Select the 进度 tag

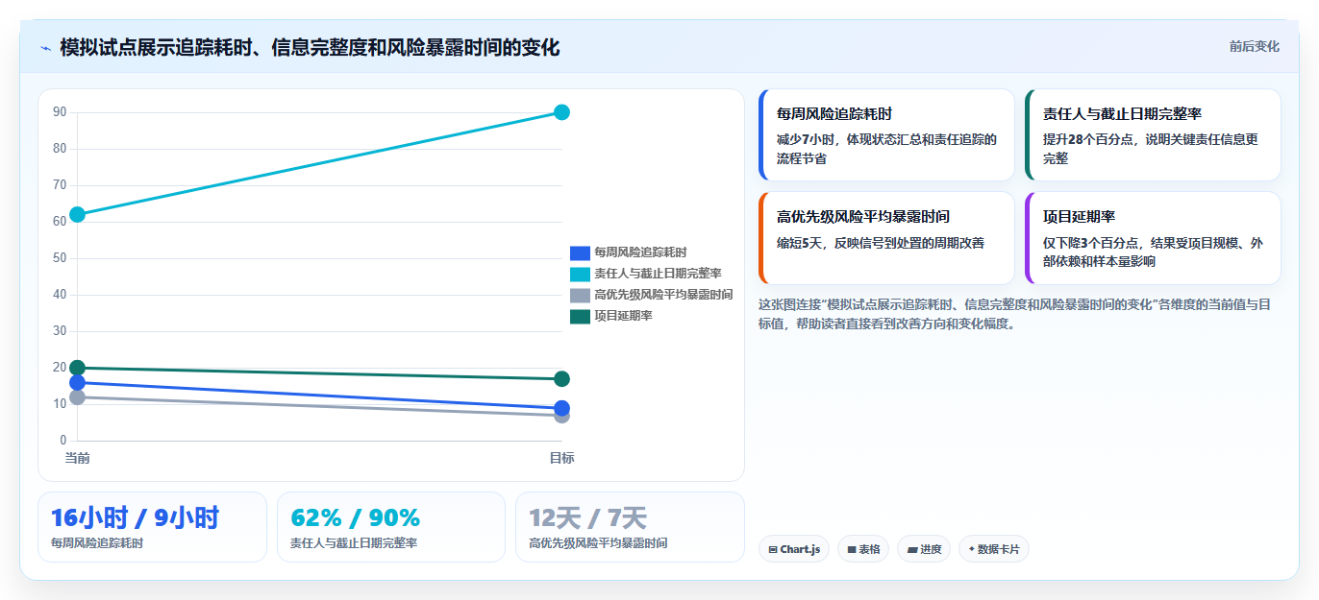[x=924, y=549]
